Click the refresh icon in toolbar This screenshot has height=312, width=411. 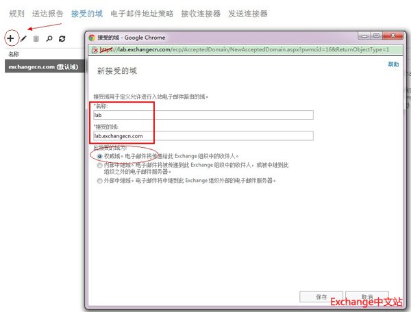click(x=62, y=40)
